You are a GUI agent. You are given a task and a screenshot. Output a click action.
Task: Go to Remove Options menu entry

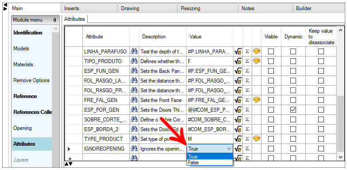[x=32, y=80]
